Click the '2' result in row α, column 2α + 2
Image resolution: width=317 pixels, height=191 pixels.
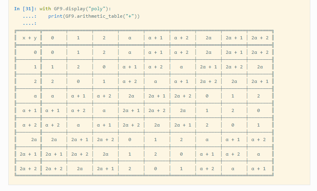259,96
